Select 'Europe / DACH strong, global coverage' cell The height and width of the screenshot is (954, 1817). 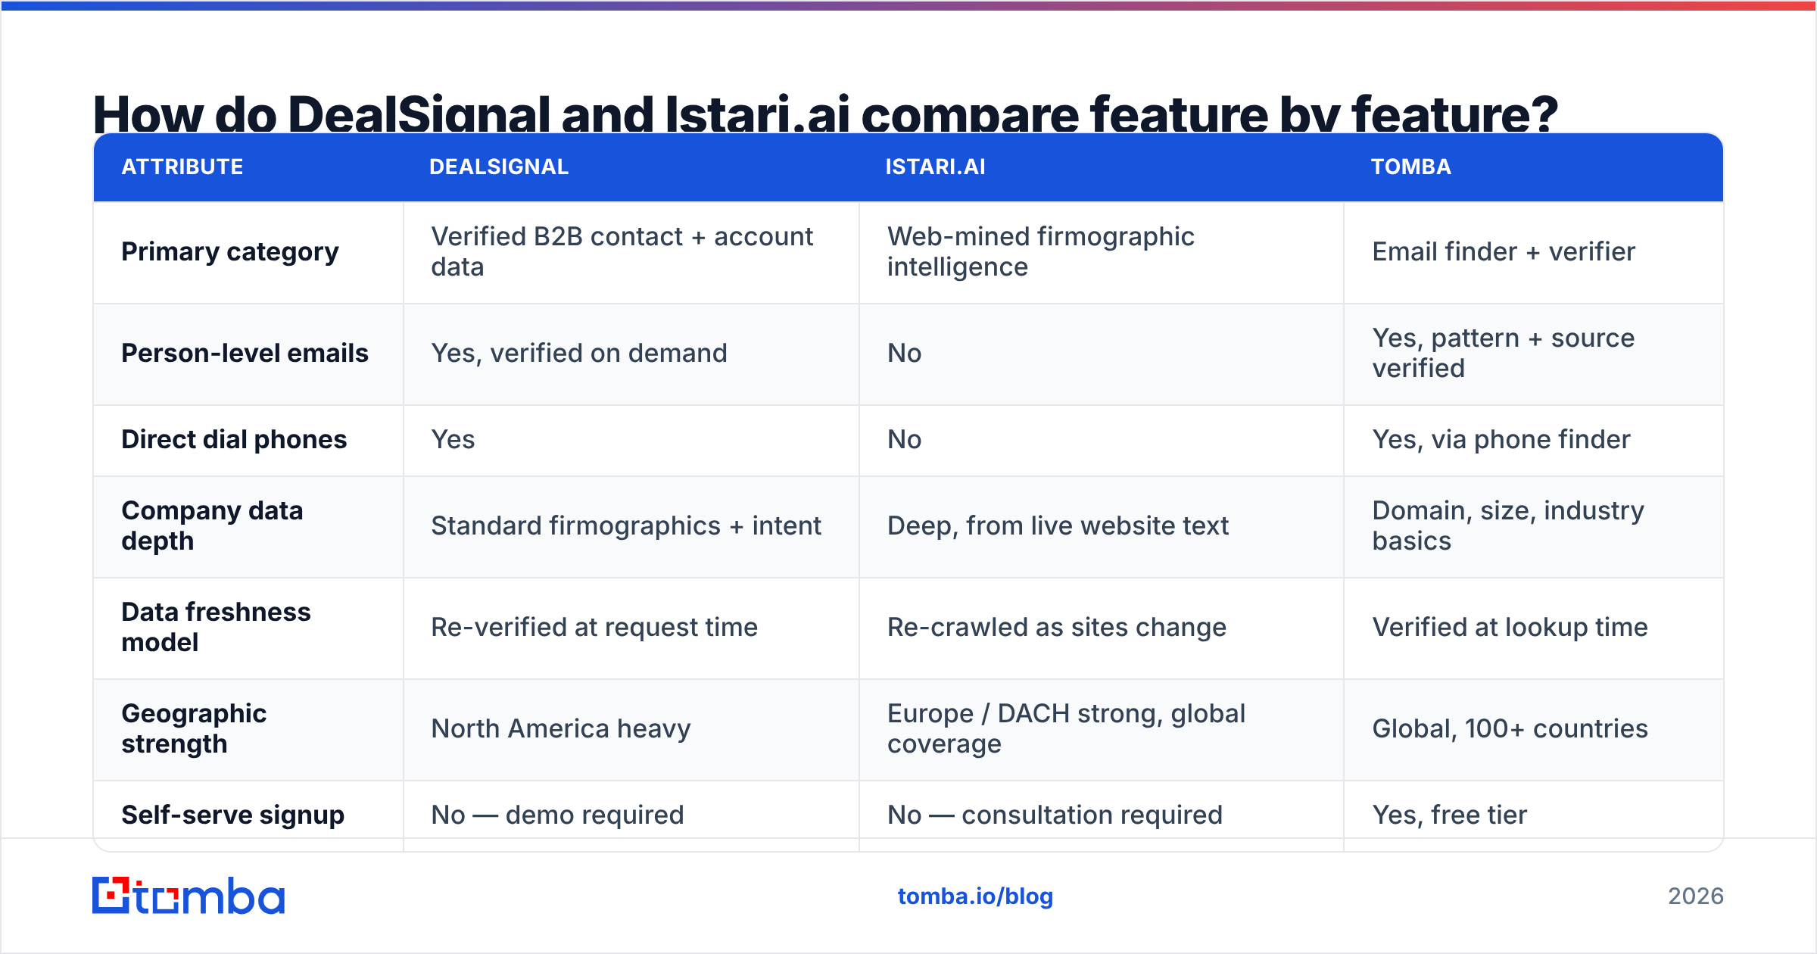[1066, 728]
